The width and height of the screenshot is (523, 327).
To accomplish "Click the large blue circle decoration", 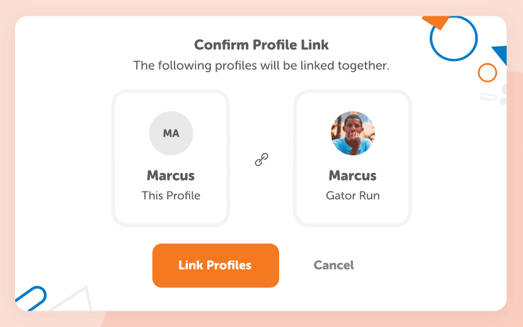I will point(454,38).
